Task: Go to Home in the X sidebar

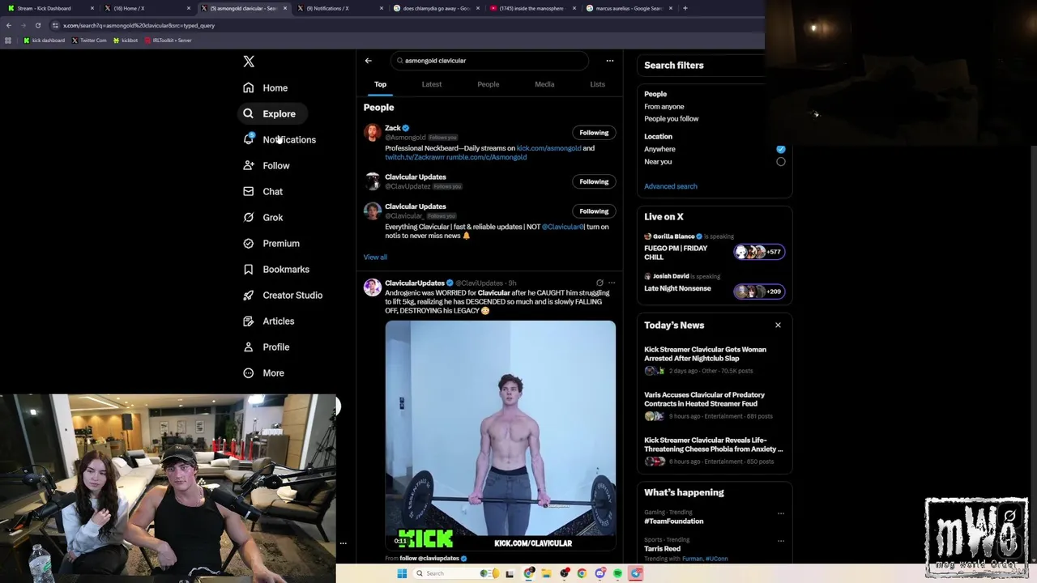Action: (266, 87)
